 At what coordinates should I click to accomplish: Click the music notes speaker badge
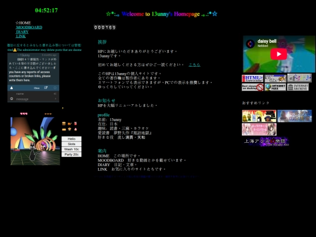(x=300, y=78)
